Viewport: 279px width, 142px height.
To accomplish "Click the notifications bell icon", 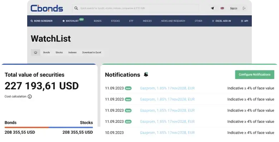I will [146, 74].
